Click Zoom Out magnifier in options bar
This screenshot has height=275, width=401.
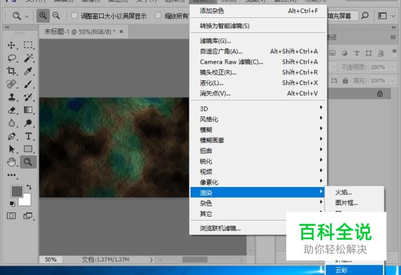(x=56, y=16)
